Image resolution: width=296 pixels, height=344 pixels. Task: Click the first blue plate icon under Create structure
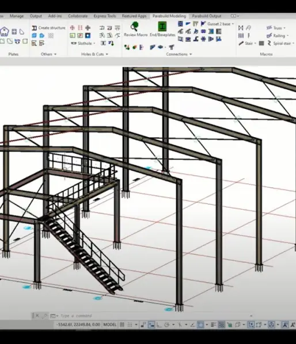point(34,36)
